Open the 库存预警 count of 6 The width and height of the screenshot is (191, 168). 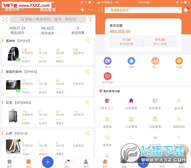point(78,30)
